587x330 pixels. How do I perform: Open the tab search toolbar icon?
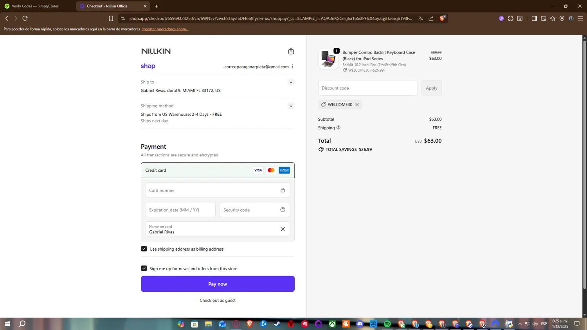coord(520,18)
